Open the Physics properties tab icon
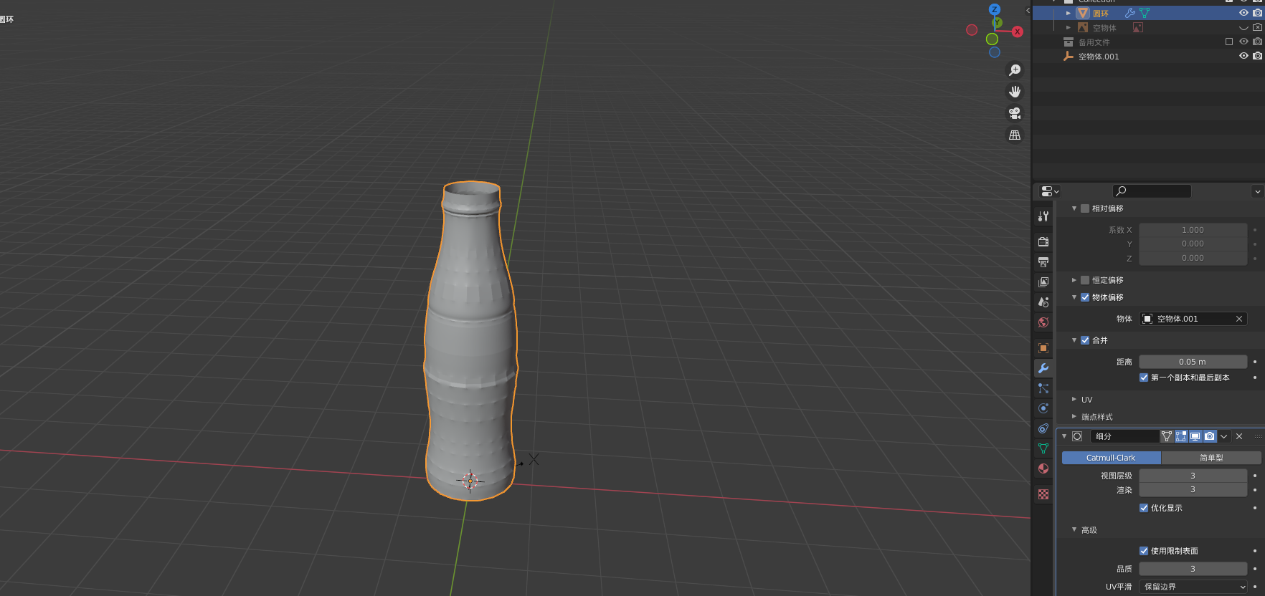 point(1043,408)
